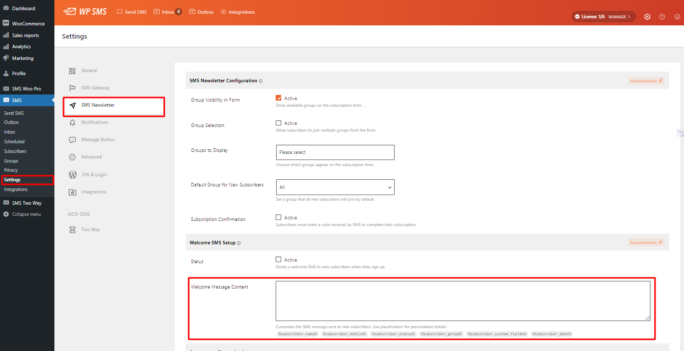Insert the %subscriber_mobile% placeholder chip
This screenshot has width=684, height=351.
344,334
